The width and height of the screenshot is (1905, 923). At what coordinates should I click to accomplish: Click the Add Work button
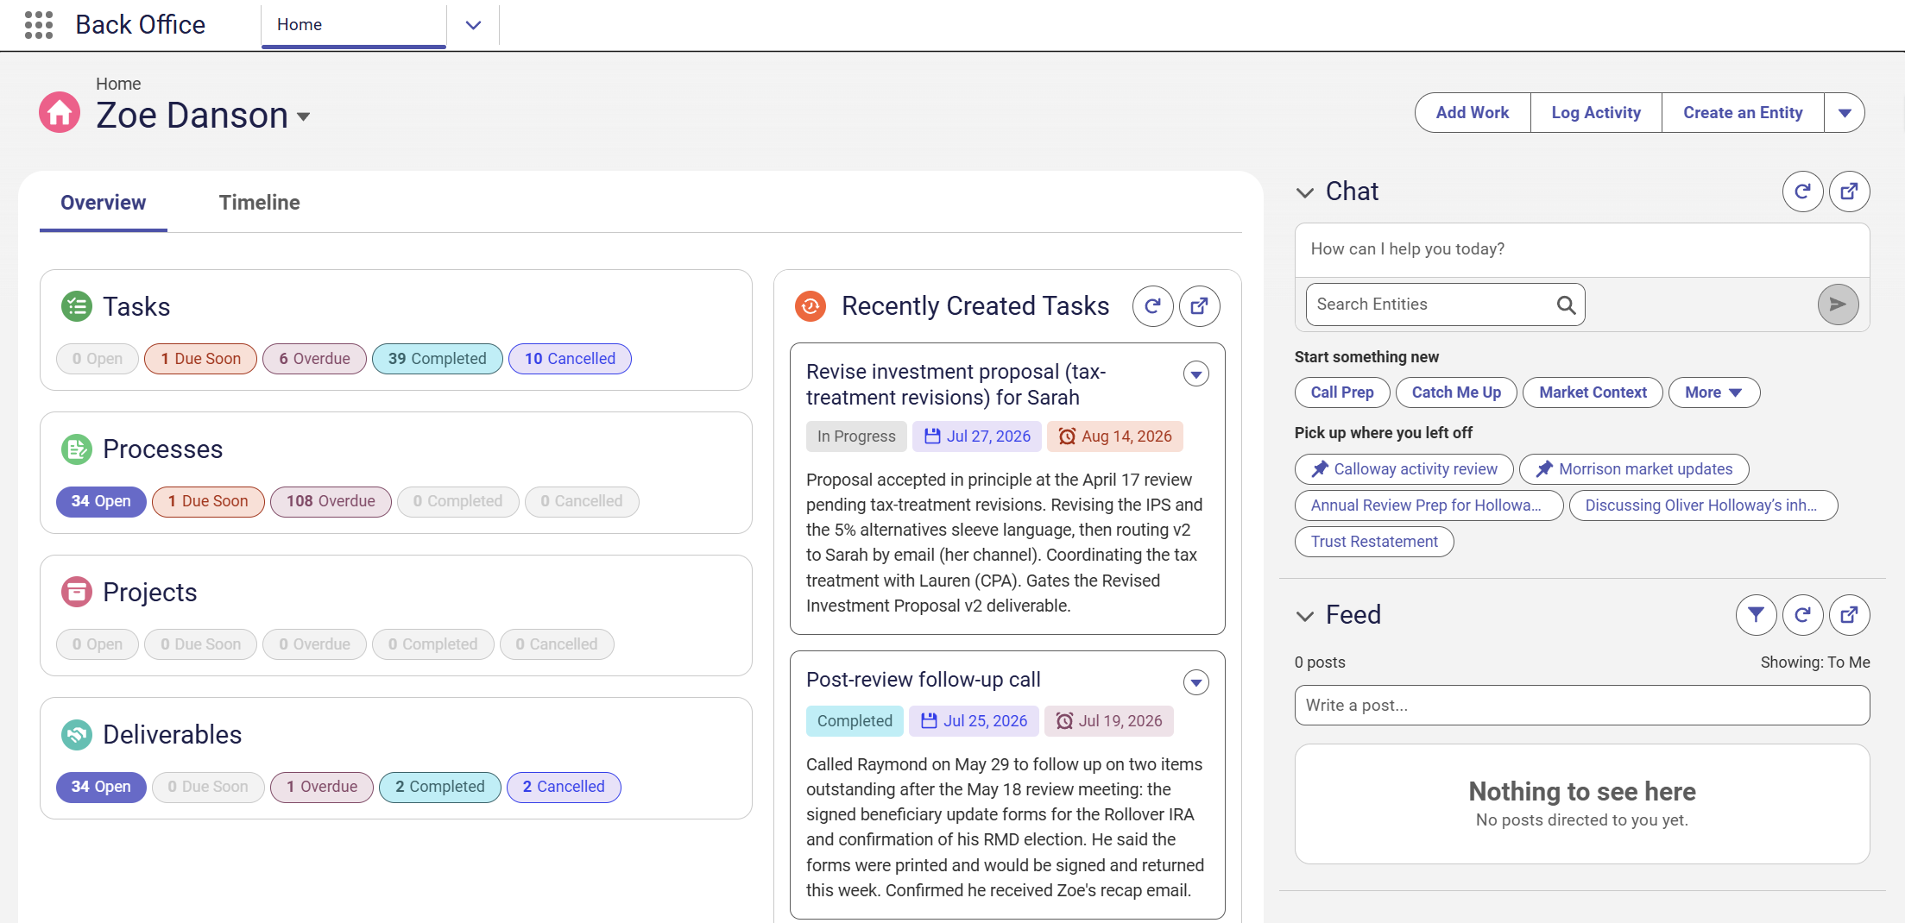pyautogui.click(x=1473, y=113)
